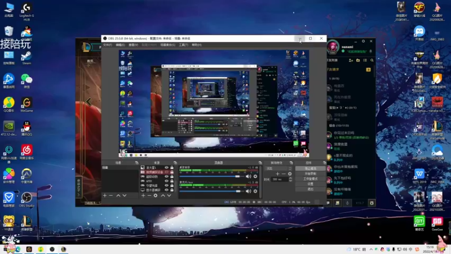Screen dimensions: 451x254
Task: Open the scene transition type dropdown
Action: pyautogui.click(x=278, y=168)
